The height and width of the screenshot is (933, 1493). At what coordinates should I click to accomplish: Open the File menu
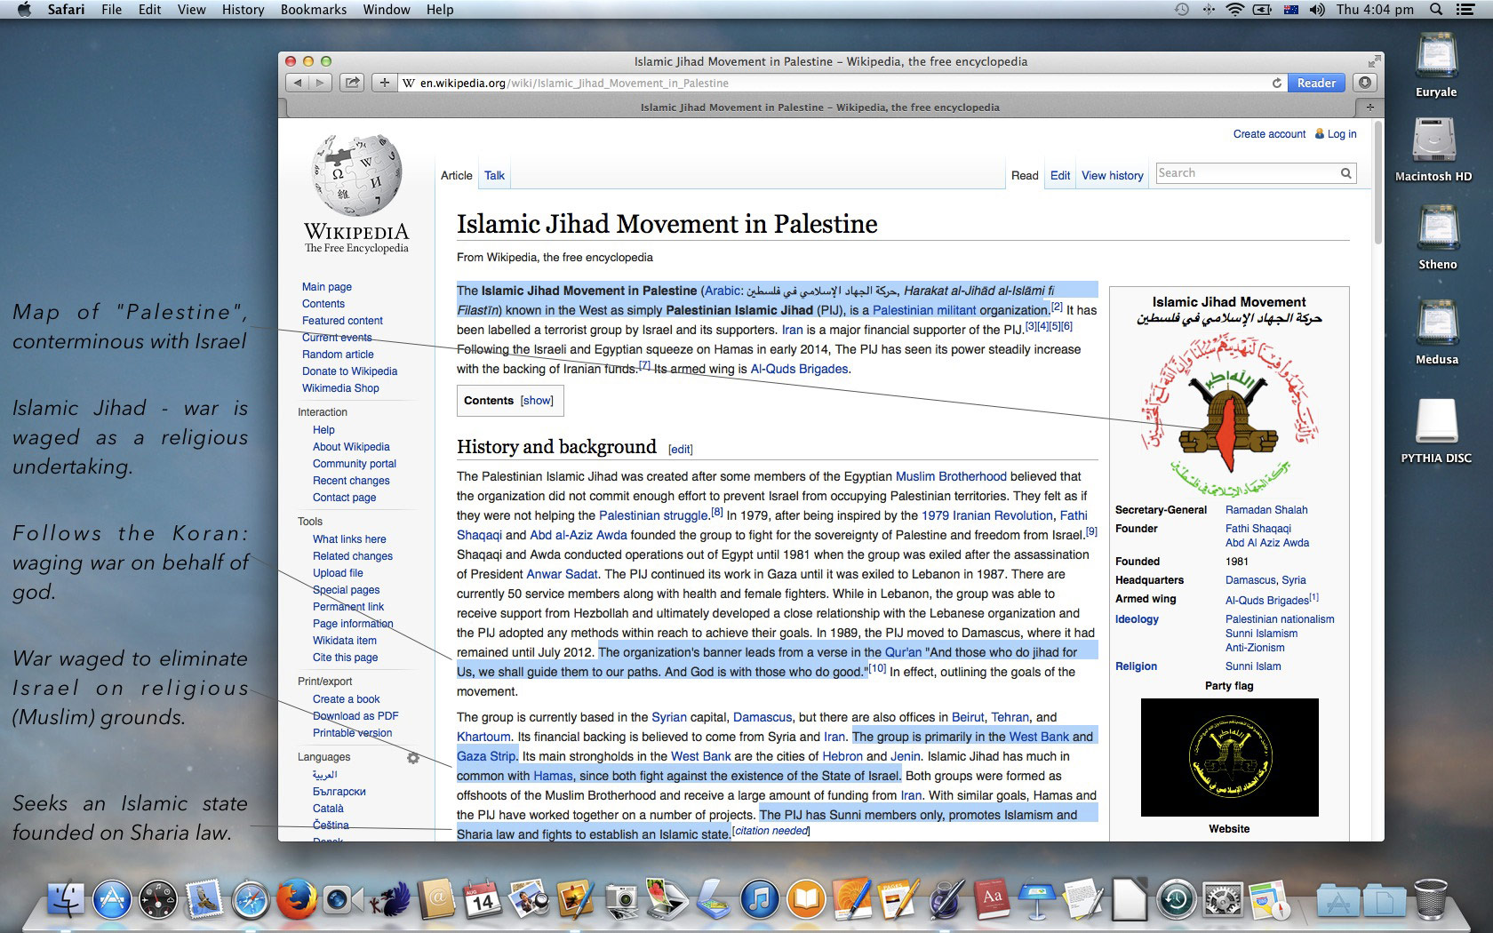click(112, 10)
